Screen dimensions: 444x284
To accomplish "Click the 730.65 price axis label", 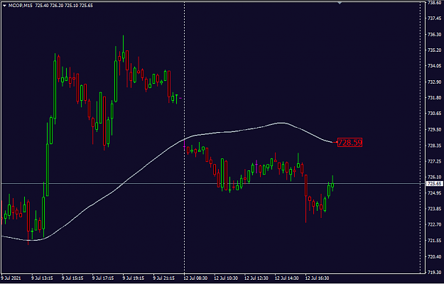I will tap(435, 114).
